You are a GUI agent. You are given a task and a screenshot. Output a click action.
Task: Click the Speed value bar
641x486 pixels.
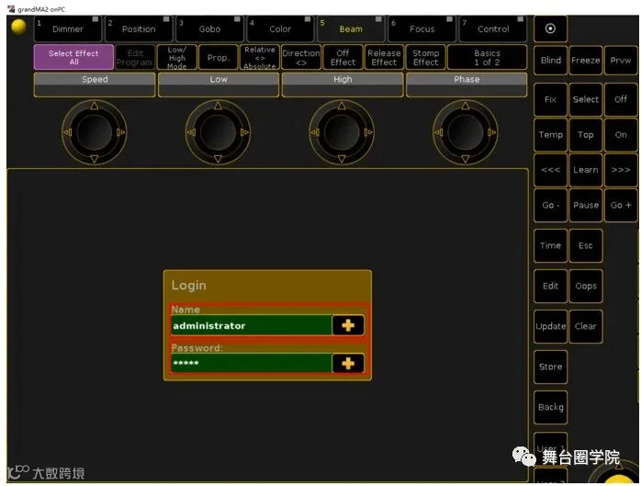[x=95, y=85]
